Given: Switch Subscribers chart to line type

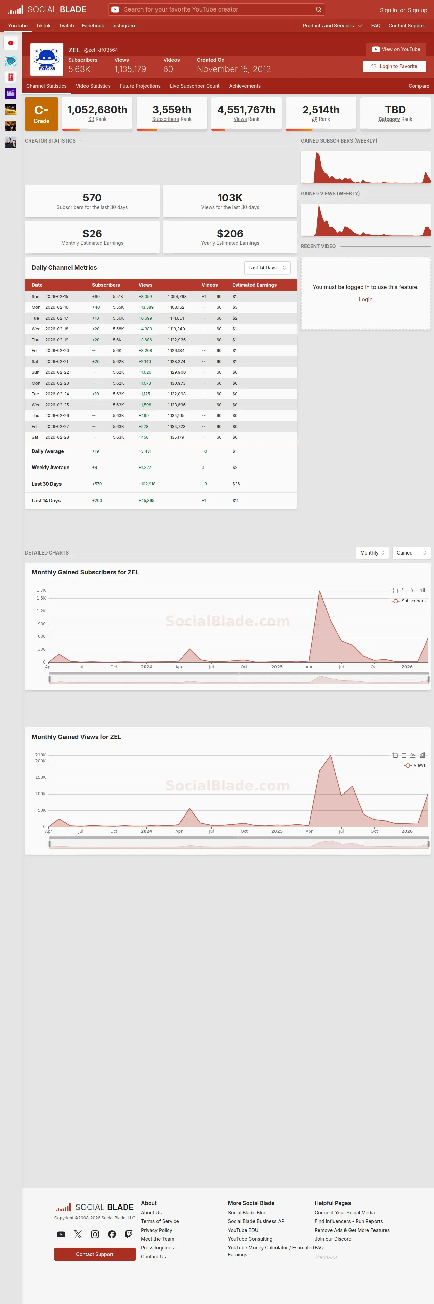Looking at the screenshot, I should pos(413,590).
